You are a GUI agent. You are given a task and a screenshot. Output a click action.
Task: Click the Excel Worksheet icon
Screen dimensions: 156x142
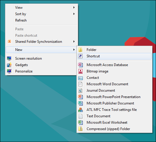[x=80, y=123]
